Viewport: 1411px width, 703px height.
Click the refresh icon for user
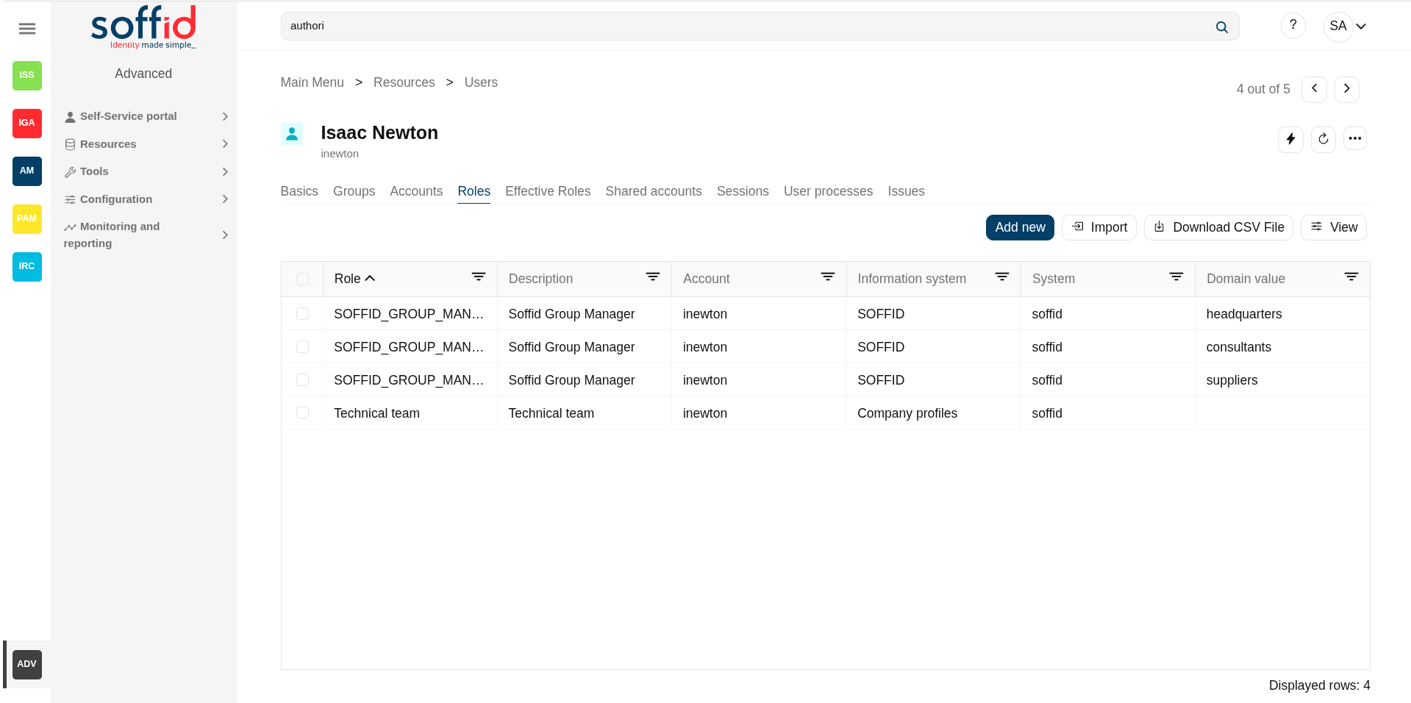[x=1323, y=139]
